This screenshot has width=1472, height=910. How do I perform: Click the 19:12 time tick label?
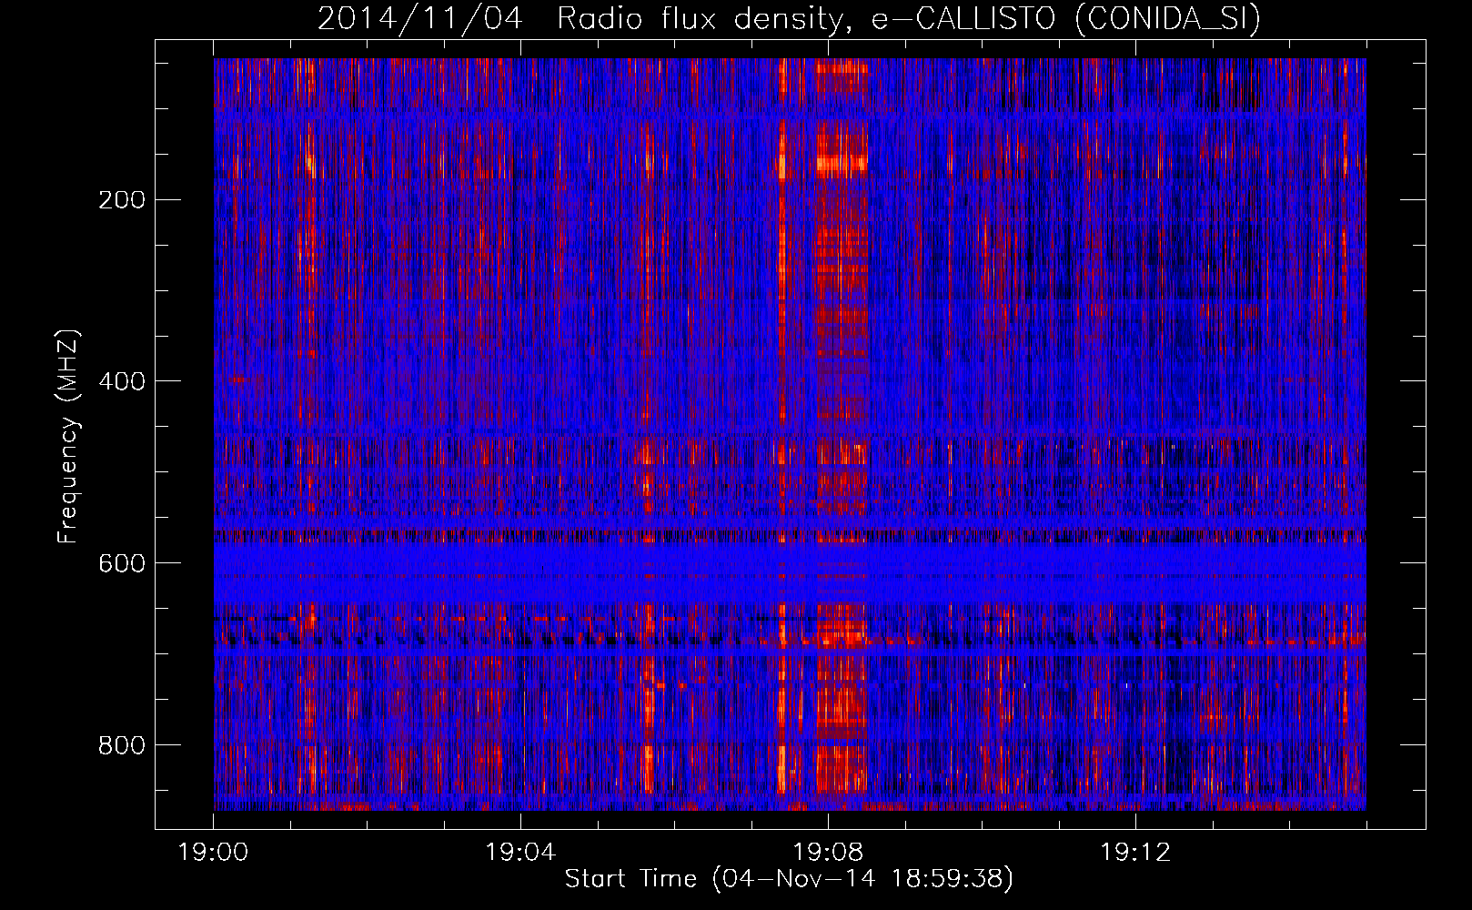[x=1135, y=853]
